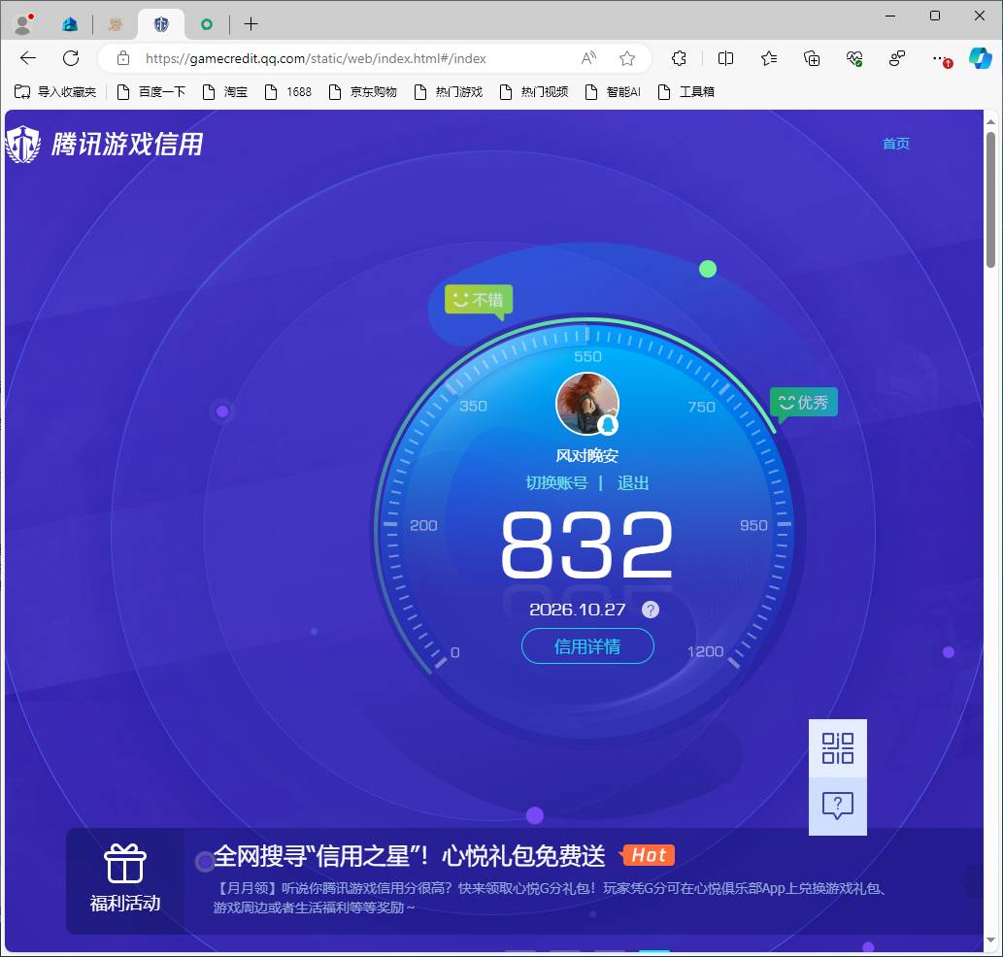The image size is (1003, 957).
Task: Open the 百度一下 bookmark
Action: tap(150, 91)
